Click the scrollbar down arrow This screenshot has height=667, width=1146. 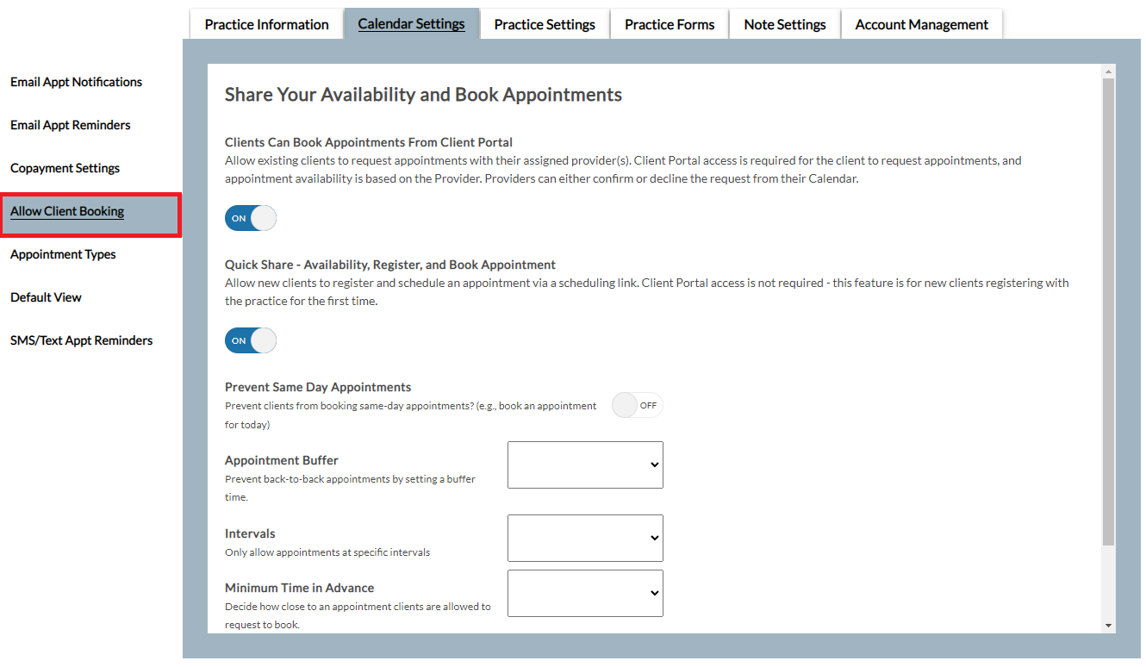[1108, 626]
